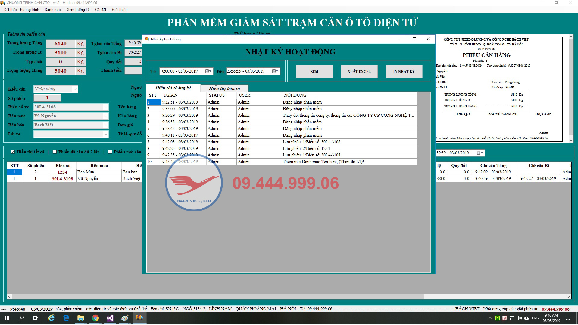Open the Cài đặt menu
The width and height of the screenshot is (578, 325).
pyautogui.click(x=101, y=10)
